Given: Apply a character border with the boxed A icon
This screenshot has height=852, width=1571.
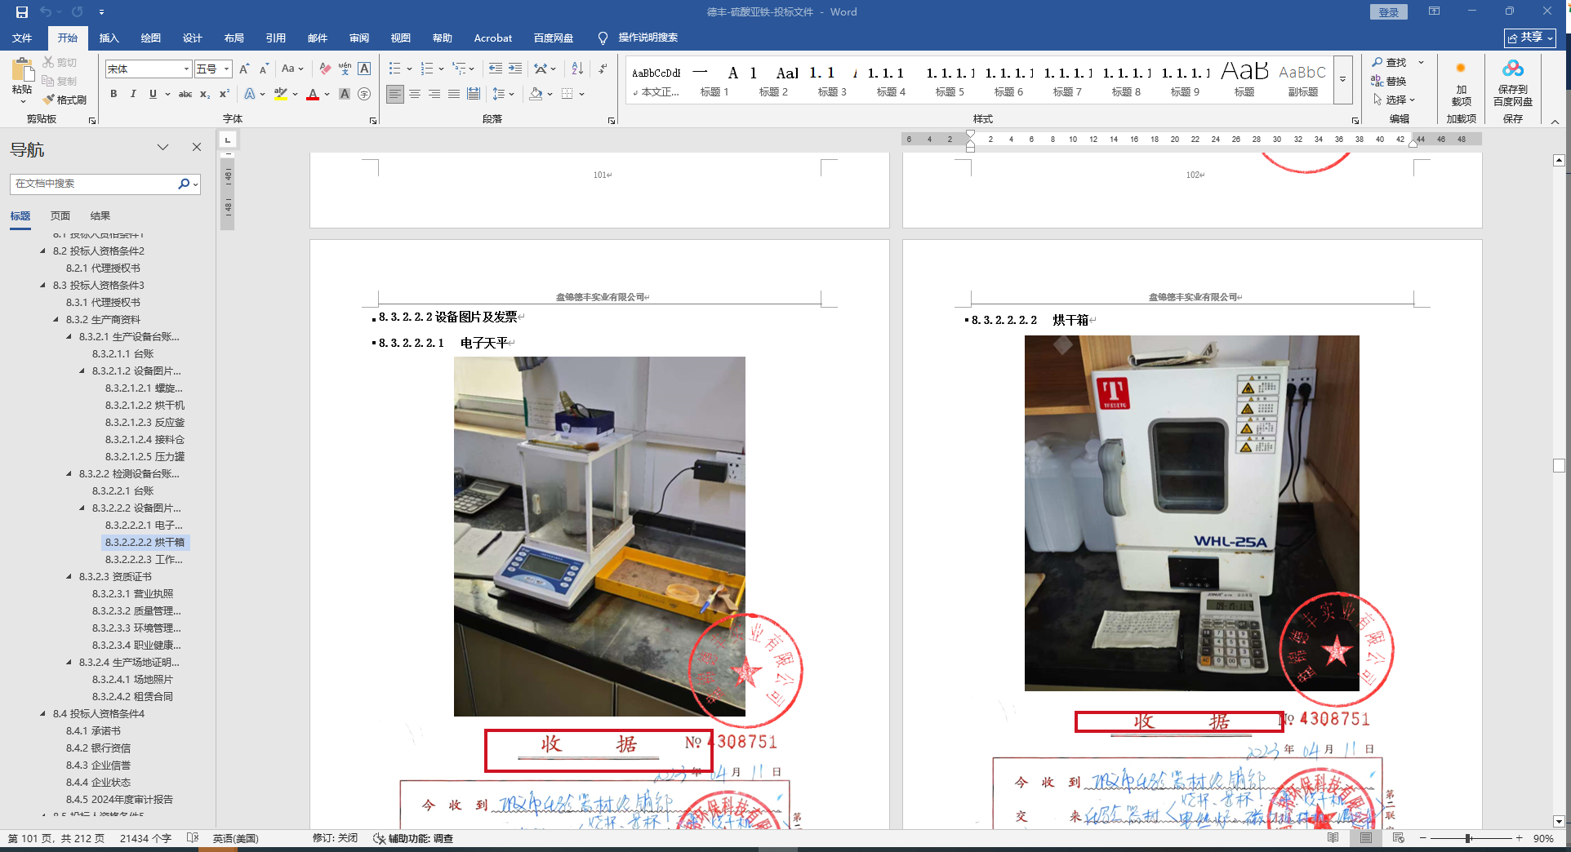Looking at the screenshot, I should pos(364,69).
